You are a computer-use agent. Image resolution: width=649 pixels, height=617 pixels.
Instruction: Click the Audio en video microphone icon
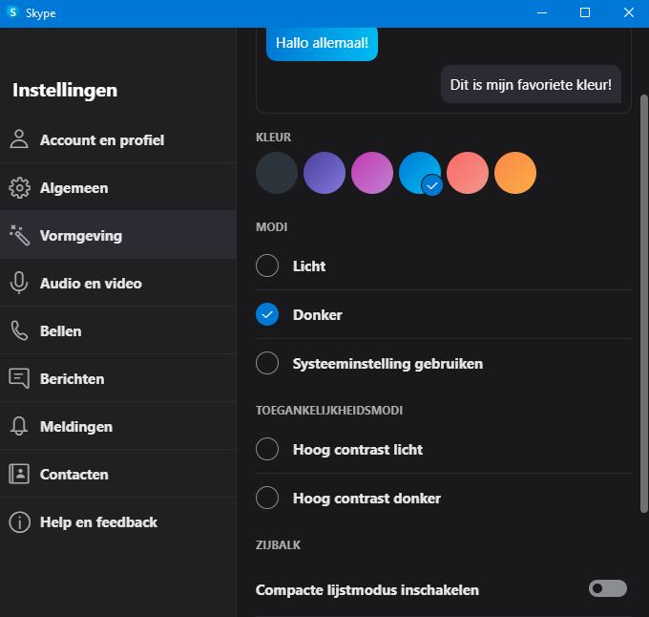point(19,283)
